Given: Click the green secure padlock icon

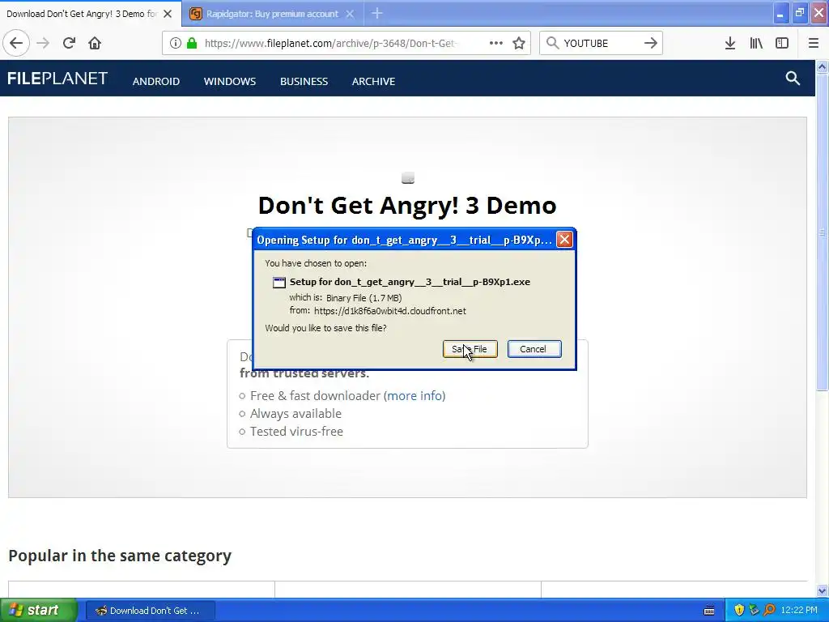Looking at the screenshot, I should [x=192, y=43].
